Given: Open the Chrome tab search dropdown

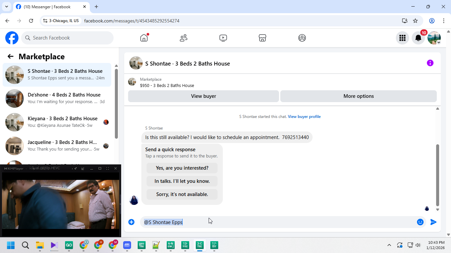Looking at the screenshot, I should click(x=6, y=7).
